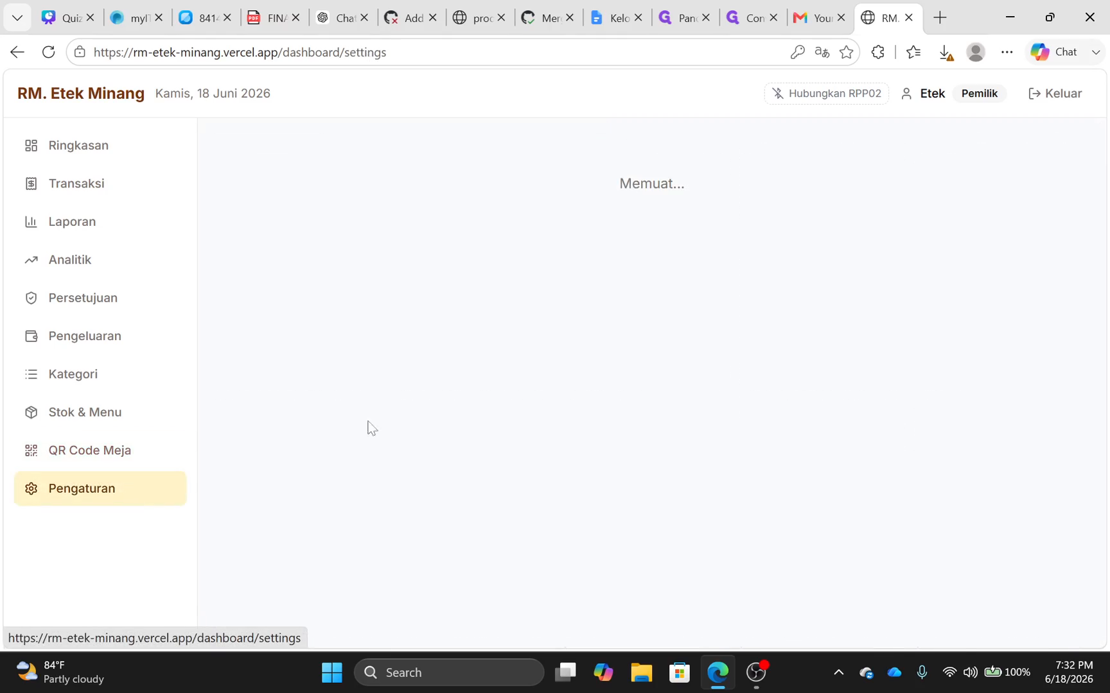Open the password manager key icon
Image resolution: width=1110 pixels, height=693 pixels.
point(797,52)
